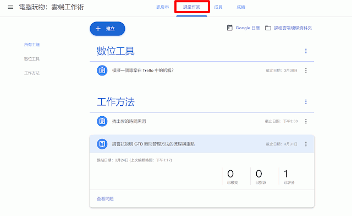Open the 找出你的時間黑洞 assignment

pos(202,121)
